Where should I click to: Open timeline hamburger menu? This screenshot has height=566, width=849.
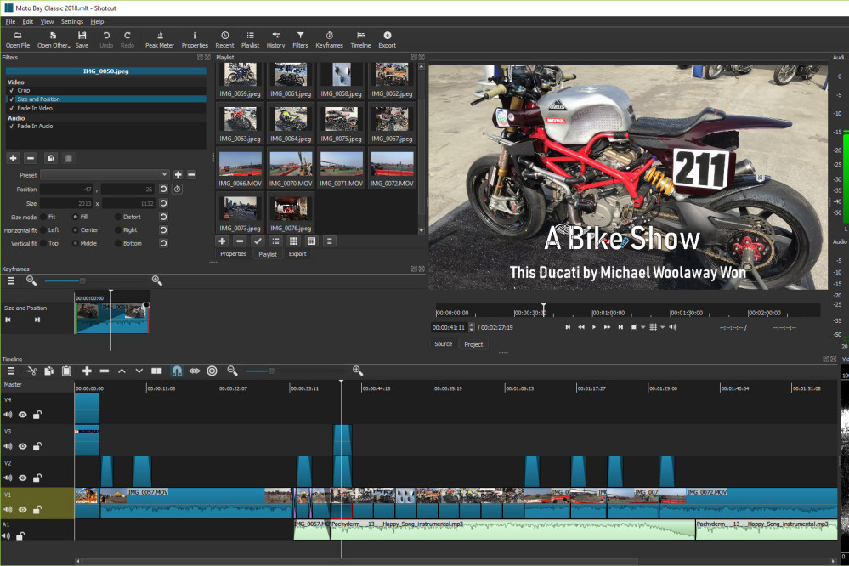pos(11,371)
